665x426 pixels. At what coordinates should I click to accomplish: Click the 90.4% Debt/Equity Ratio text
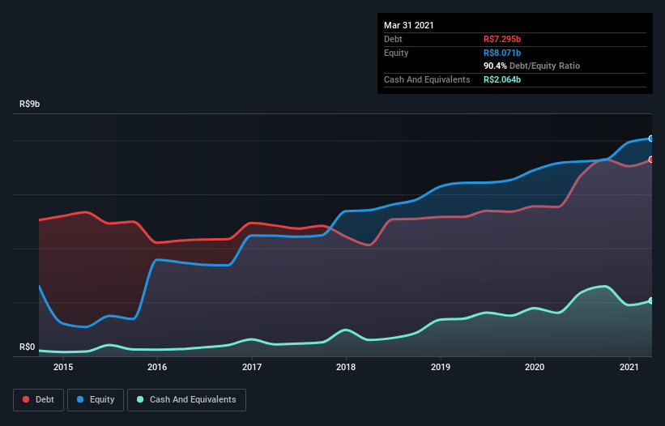pyautogui.click(x=532, y=66)
